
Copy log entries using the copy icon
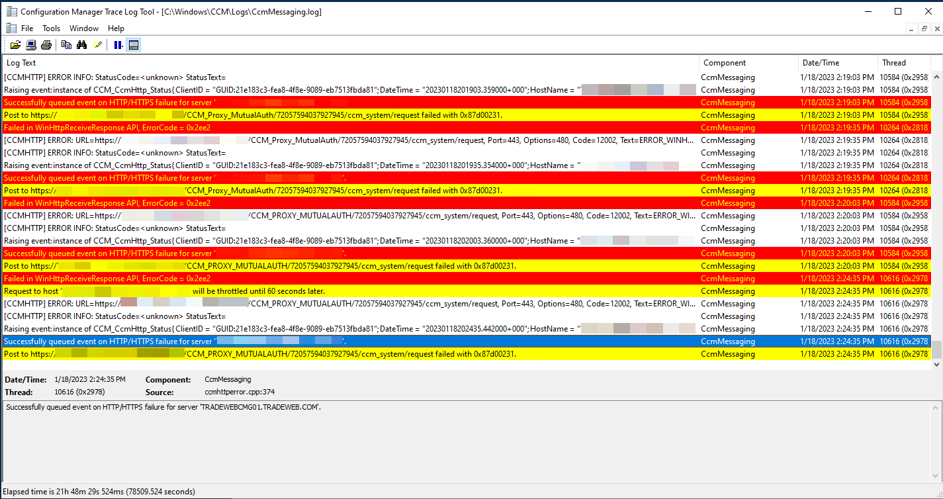pos(66,44)
